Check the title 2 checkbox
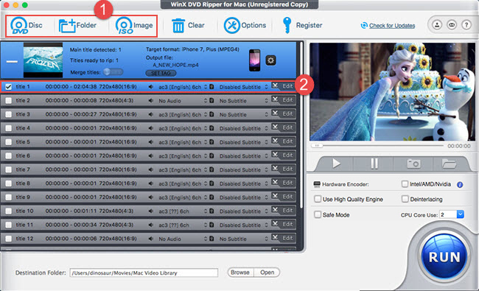 click(9, 100)
